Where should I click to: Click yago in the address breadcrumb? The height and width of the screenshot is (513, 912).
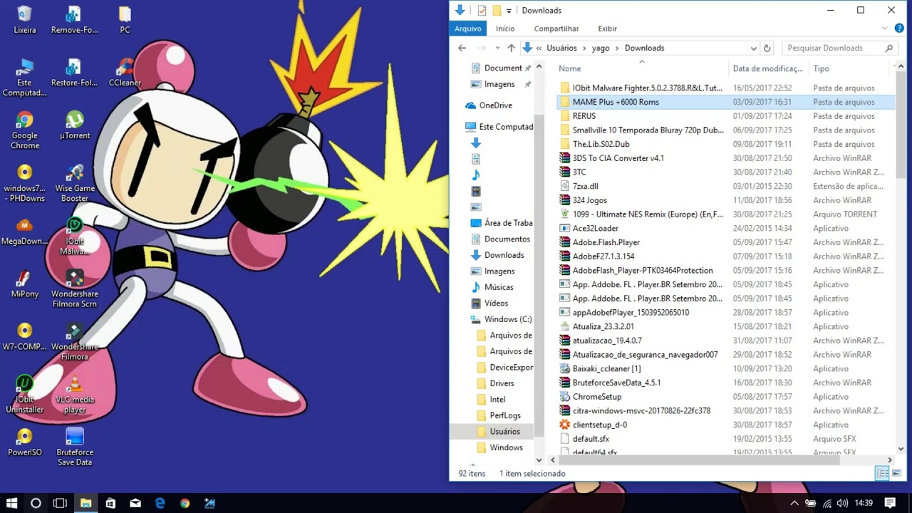pos(601,48)
